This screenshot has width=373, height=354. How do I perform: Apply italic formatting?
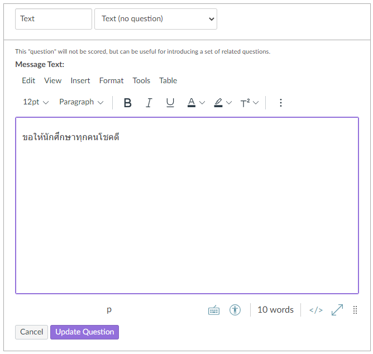click(x=149, y=103)
